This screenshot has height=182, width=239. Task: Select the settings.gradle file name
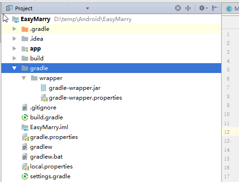tap(50, 176)
